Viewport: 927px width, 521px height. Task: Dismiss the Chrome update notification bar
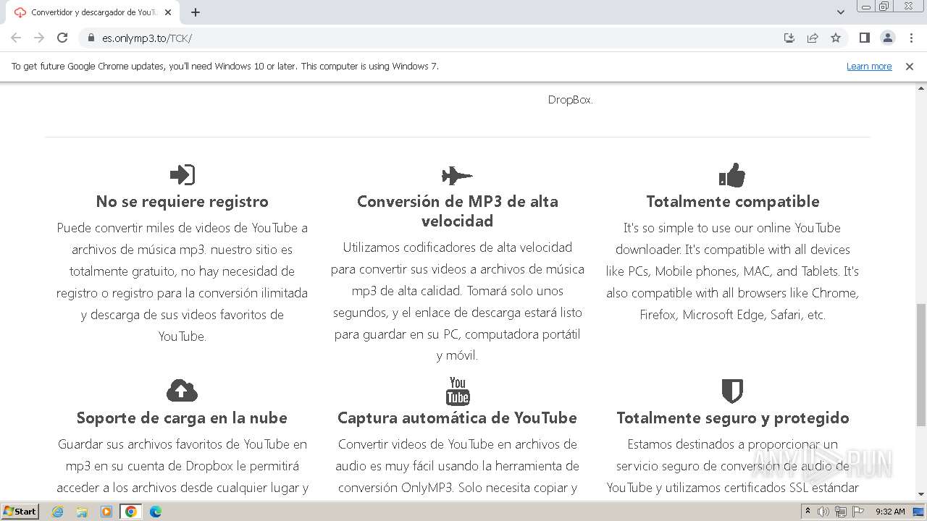point(910,67)
